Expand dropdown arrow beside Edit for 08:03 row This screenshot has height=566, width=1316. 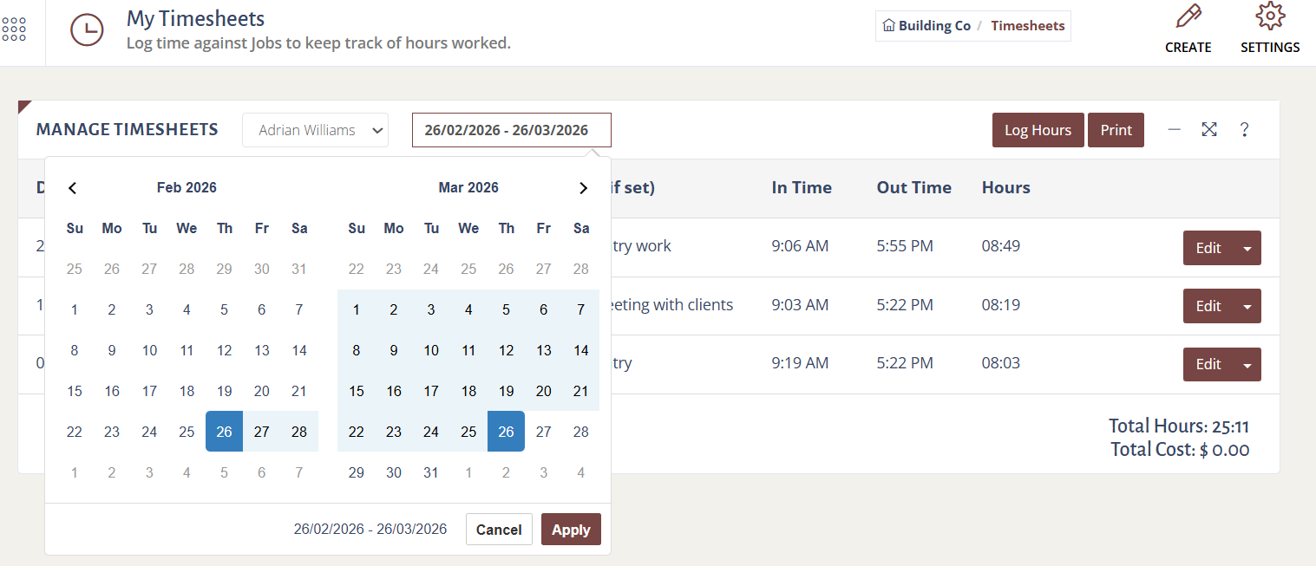(x=1247, y=365)
